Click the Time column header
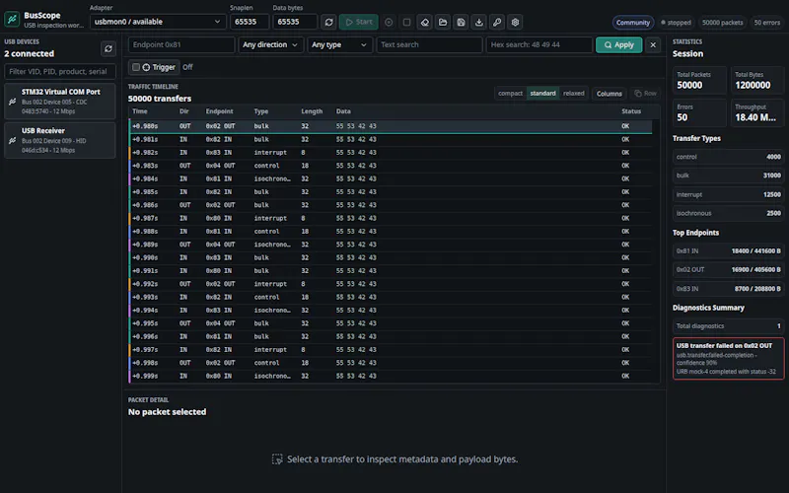789x493 pixels. pyautogui.click(x=140, y=111)
